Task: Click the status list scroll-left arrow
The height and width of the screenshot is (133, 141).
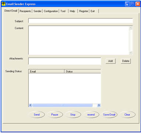Action: [31, 105]
